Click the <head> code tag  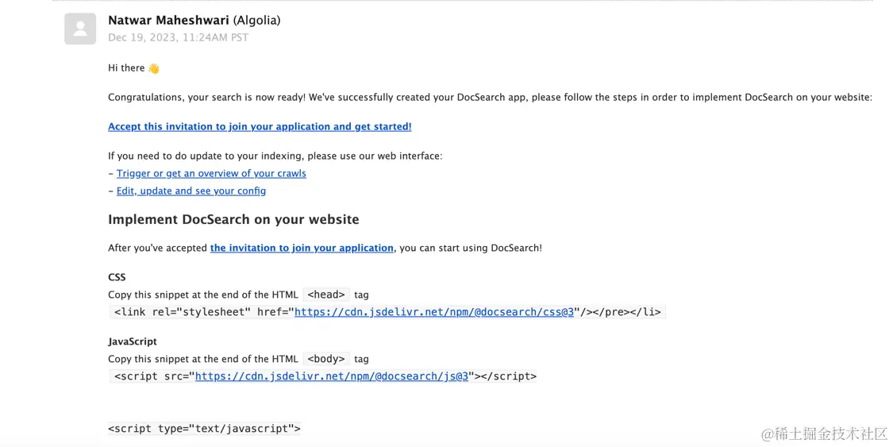326,295
